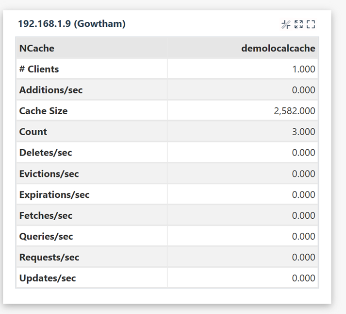Select the Expirations/sec counter row
This screenshot has width=346, height=314.
click(167, 194)
